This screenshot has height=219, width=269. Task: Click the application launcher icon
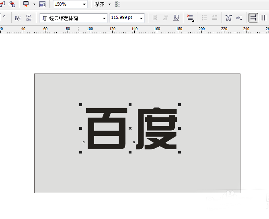point(26,4)
